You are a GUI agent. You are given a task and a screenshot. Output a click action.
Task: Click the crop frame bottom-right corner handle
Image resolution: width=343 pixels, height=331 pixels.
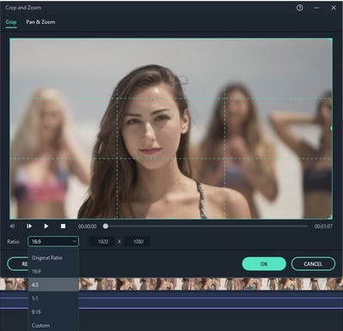click(331, 218)
